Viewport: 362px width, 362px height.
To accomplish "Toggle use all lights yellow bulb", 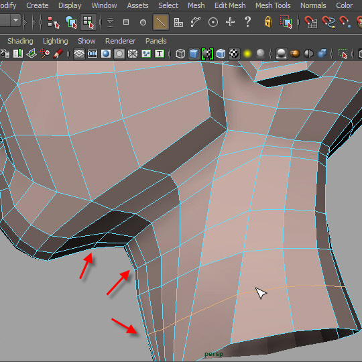I will pyautogui.click(x=247, y=54).
